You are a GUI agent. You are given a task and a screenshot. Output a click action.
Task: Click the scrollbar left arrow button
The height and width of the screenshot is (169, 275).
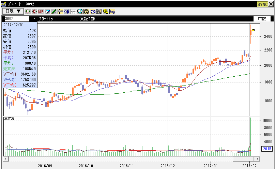pos(6,159)
